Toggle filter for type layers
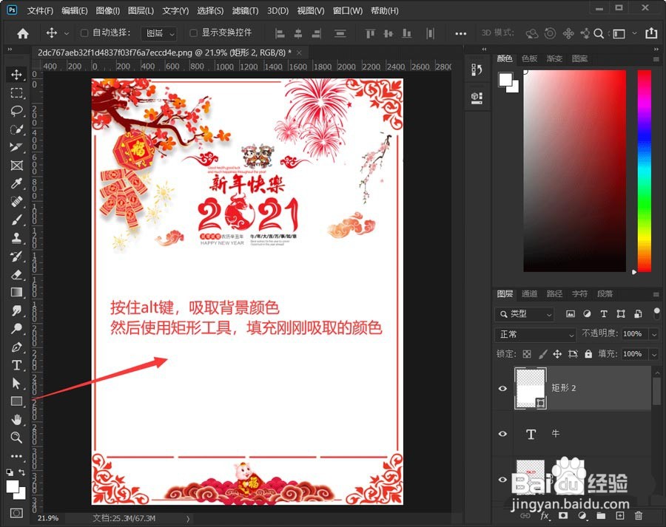666x527 pixels. 604,314
